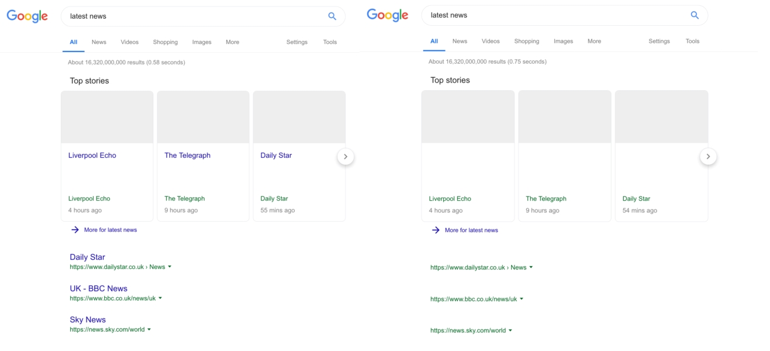Open Tools in the right page
Screen dimensions: 770x351
(x=693, y=41)
